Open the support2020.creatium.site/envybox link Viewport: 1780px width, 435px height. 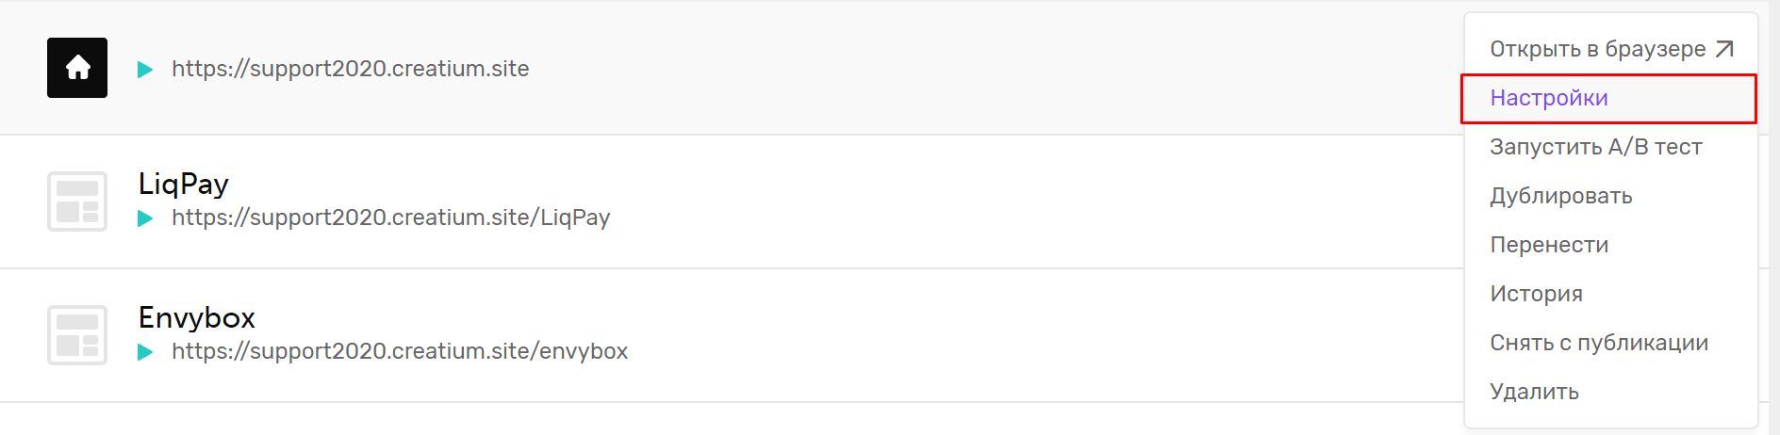coord(400,351)
